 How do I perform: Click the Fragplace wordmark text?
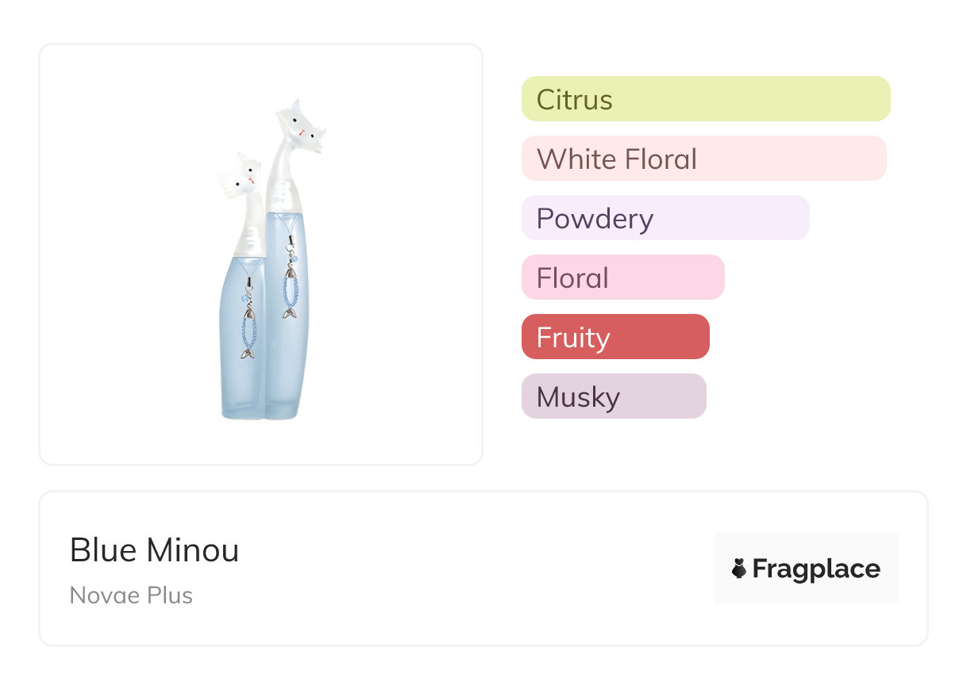pyautogui.click(x=816, y=568)
